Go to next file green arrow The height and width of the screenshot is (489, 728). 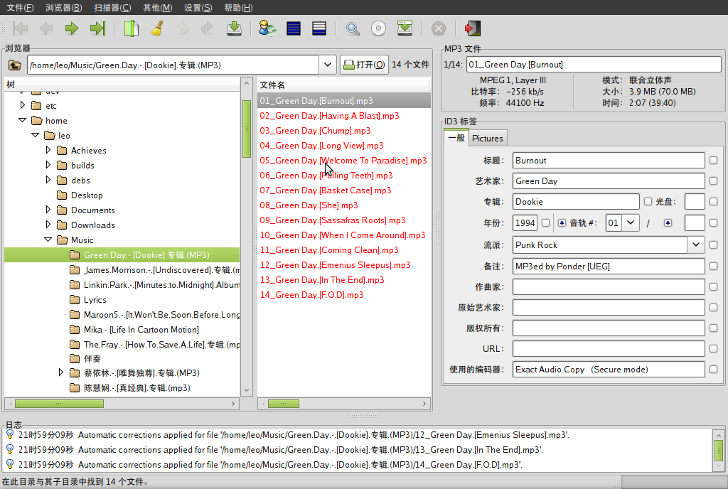coord(72,28)
